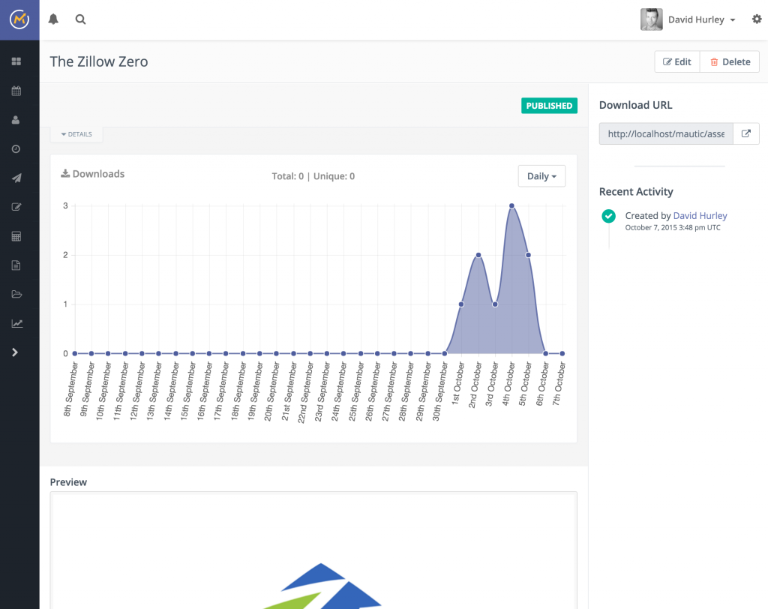Click the Zillow logo preview image
Viewport: 768px width, 609px height.
321,586
